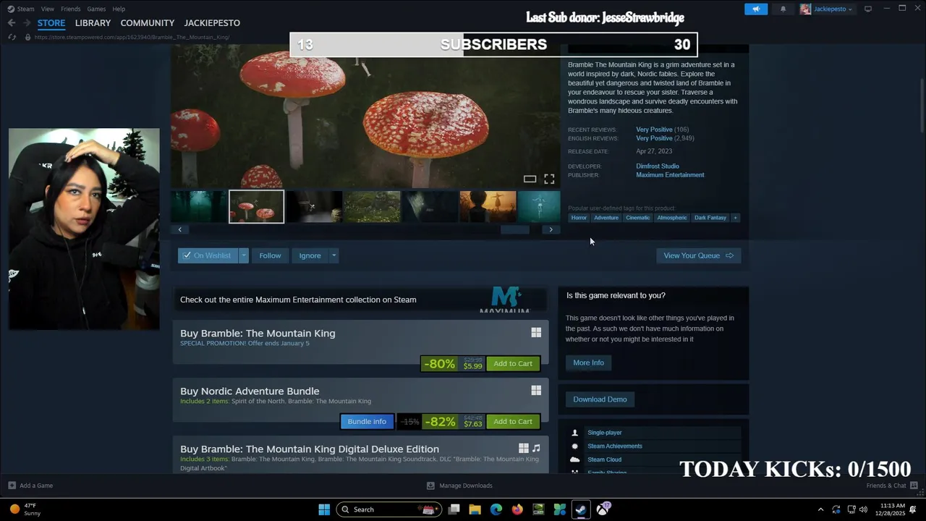Click More Info button

tap(588, 363)
